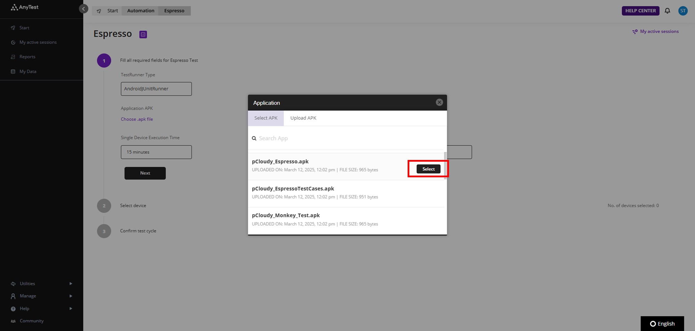
Task: Click pCloudy_EspressoTestCases.apk row
Action: (346, 194)
